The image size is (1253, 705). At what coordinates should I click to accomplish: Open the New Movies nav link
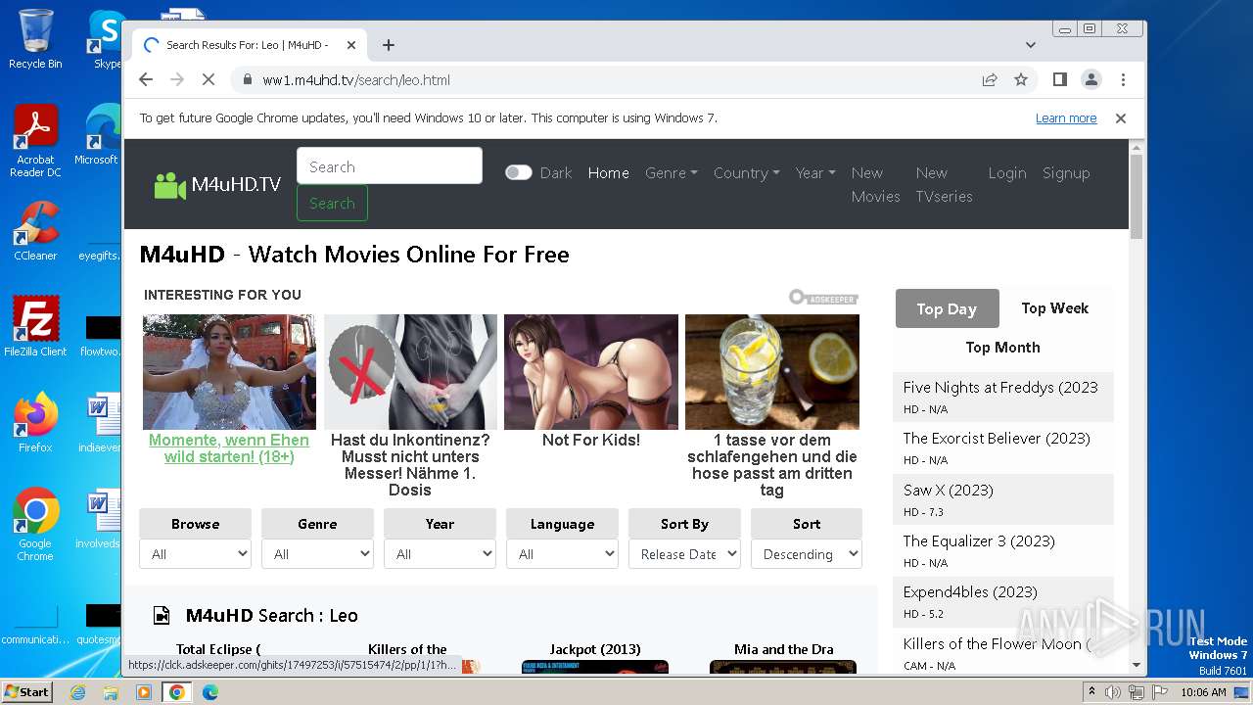click(875, 184)
